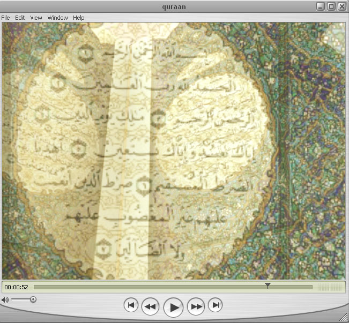349x323 pixels.
Task: Click the quraan title bar text
Action: click(x=174, y=7)
